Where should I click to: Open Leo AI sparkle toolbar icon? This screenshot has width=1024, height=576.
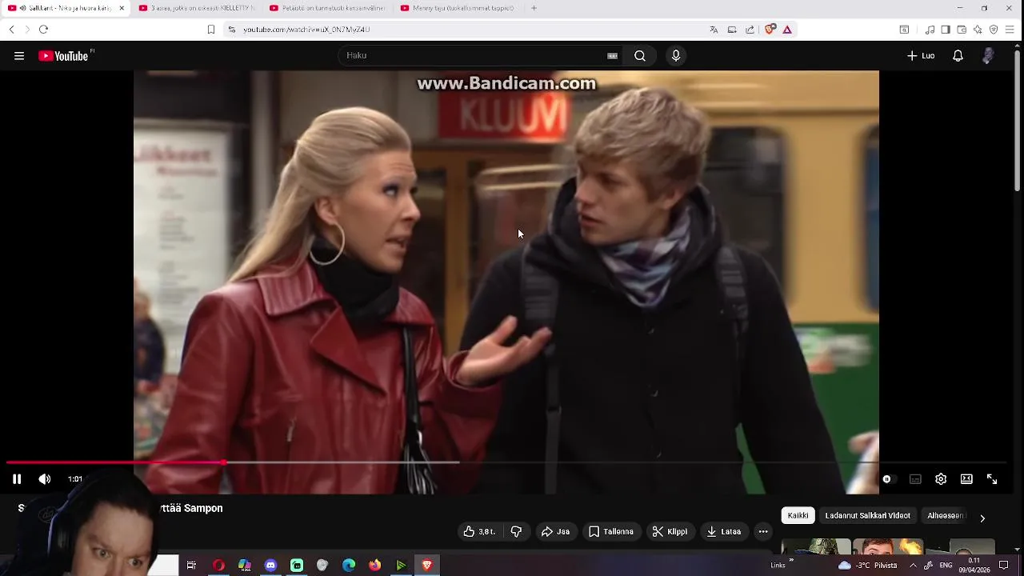978,30
